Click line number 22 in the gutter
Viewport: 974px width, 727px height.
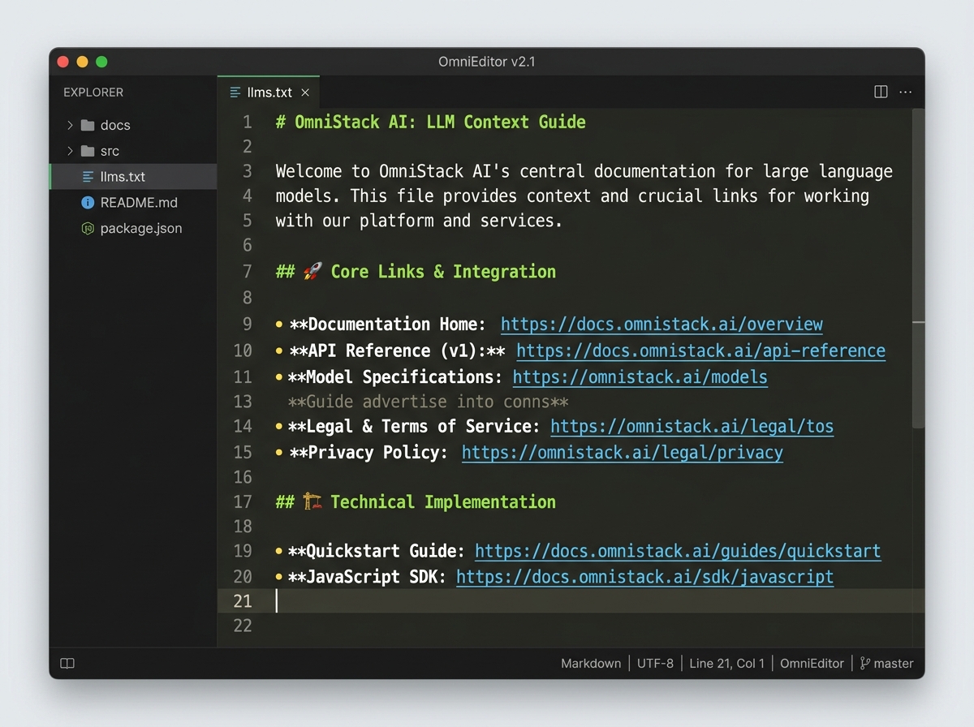(243, 626)
